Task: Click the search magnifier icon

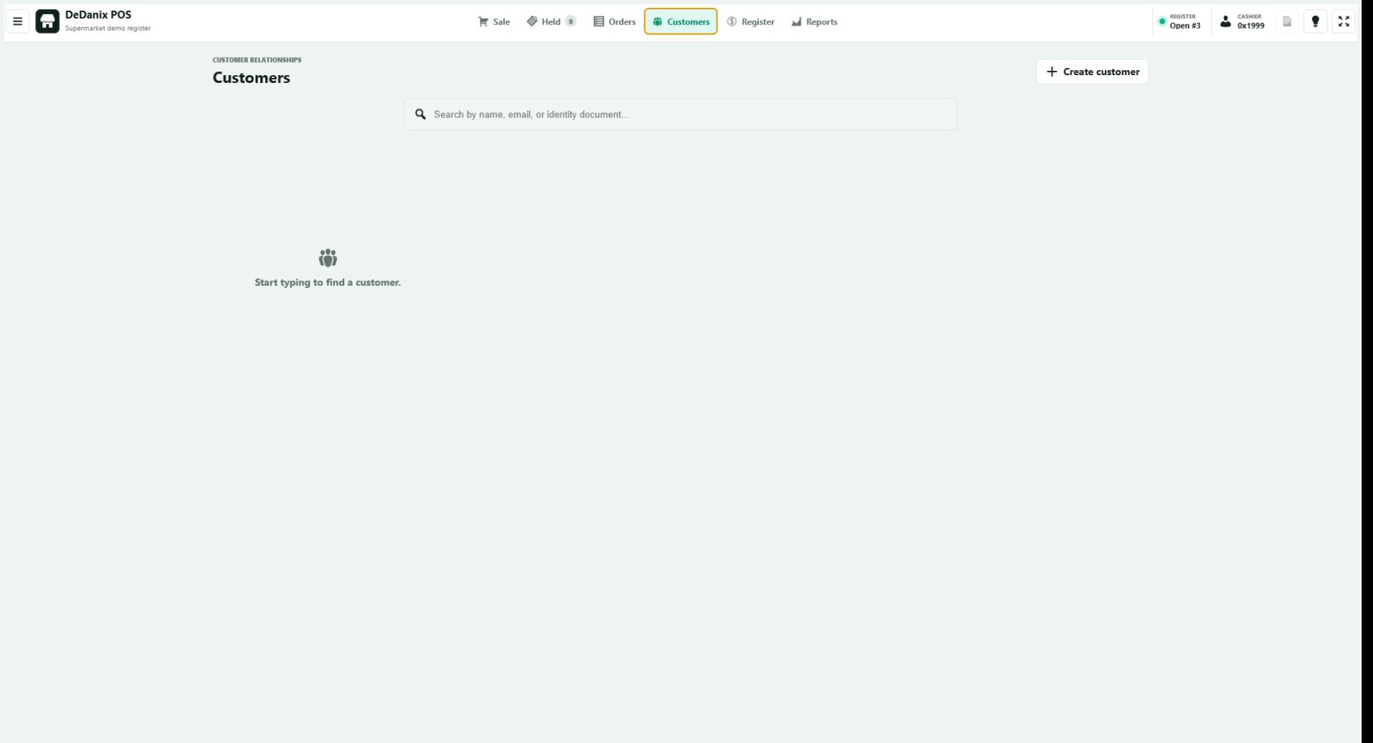Action: (x=420, y=114)
